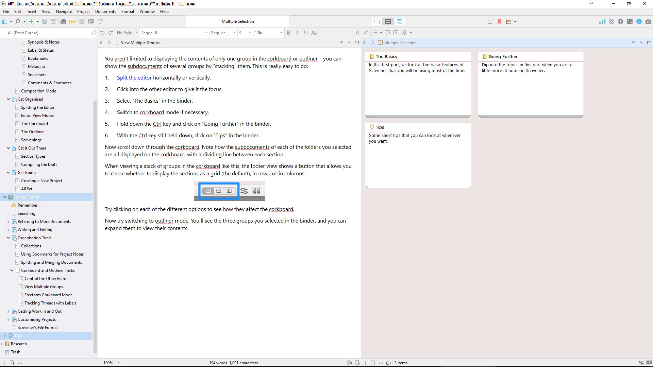Collapse Corkboard and Outliner Tricks group
The image size is (653, 367).
(x=12, y=270)
